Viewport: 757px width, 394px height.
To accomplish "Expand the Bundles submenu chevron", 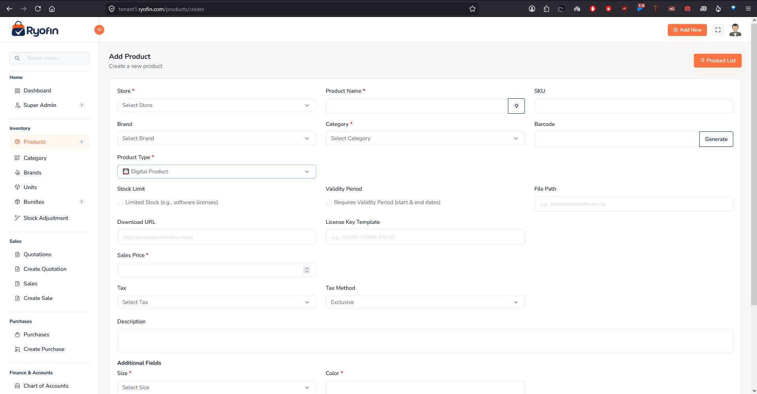I will 82,202.
